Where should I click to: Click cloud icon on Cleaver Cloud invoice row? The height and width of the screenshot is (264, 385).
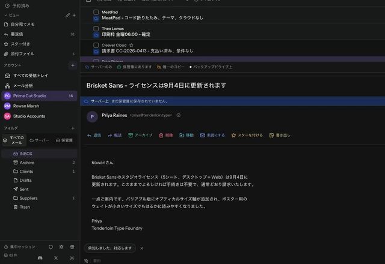pyautogui.click(x=96, y=52)
